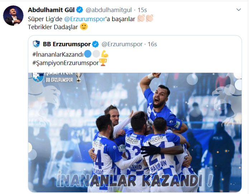Open the İnananlar Kazandı celebration photo

[135, 132]
